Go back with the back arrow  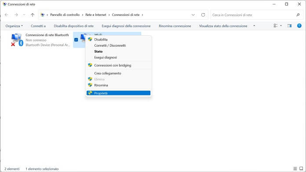[7, 15]
